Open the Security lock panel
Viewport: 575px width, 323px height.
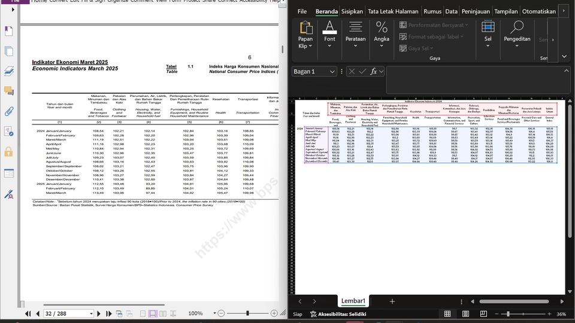click(9, 151)
